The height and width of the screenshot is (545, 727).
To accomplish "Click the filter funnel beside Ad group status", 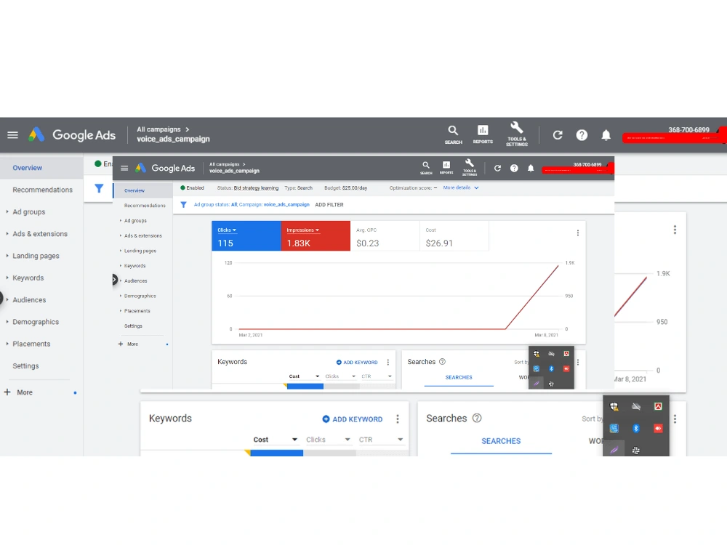I will (x=184, y=204).
